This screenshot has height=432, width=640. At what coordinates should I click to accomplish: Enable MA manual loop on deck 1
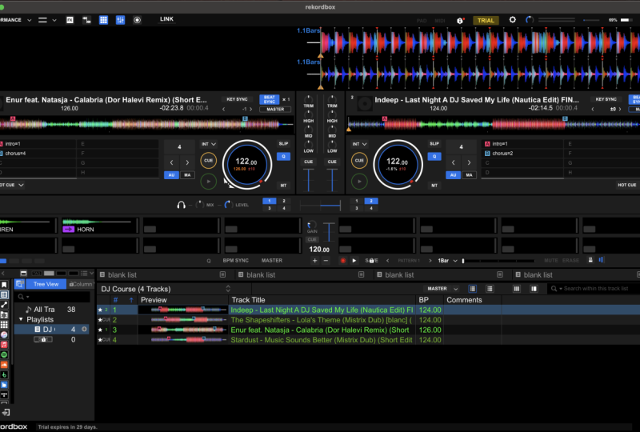point(187,174)
